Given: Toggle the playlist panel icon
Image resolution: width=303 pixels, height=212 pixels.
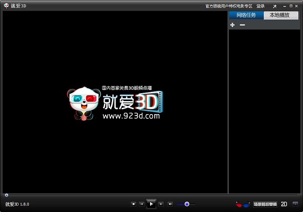Looking at the screenshot, I should 295,204.
